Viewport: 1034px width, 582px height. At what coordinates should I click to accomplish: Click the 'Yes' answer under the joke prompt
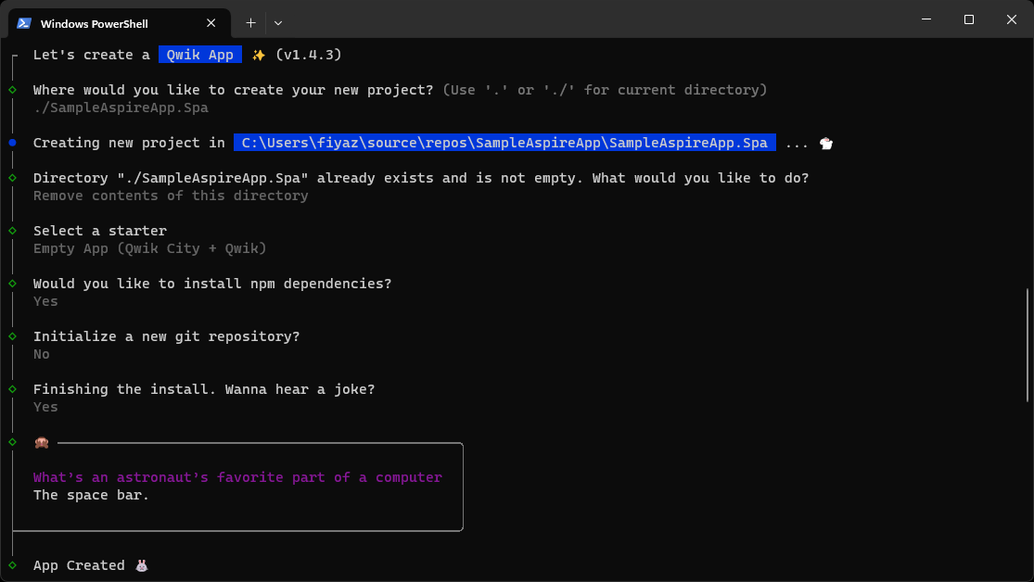(x=45, y=407)
